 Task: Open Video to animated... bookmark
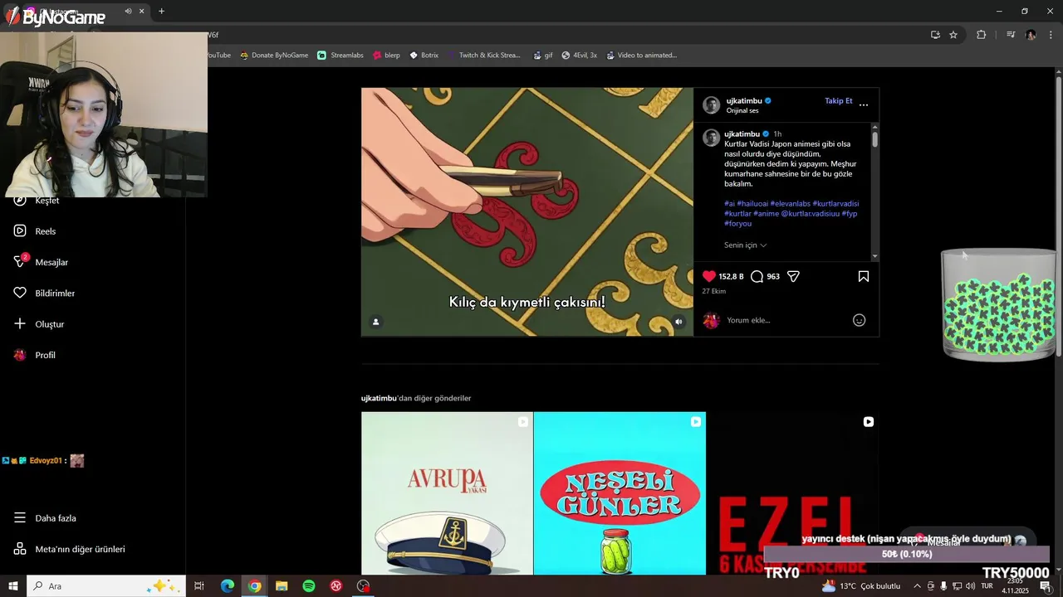(641, 56)
